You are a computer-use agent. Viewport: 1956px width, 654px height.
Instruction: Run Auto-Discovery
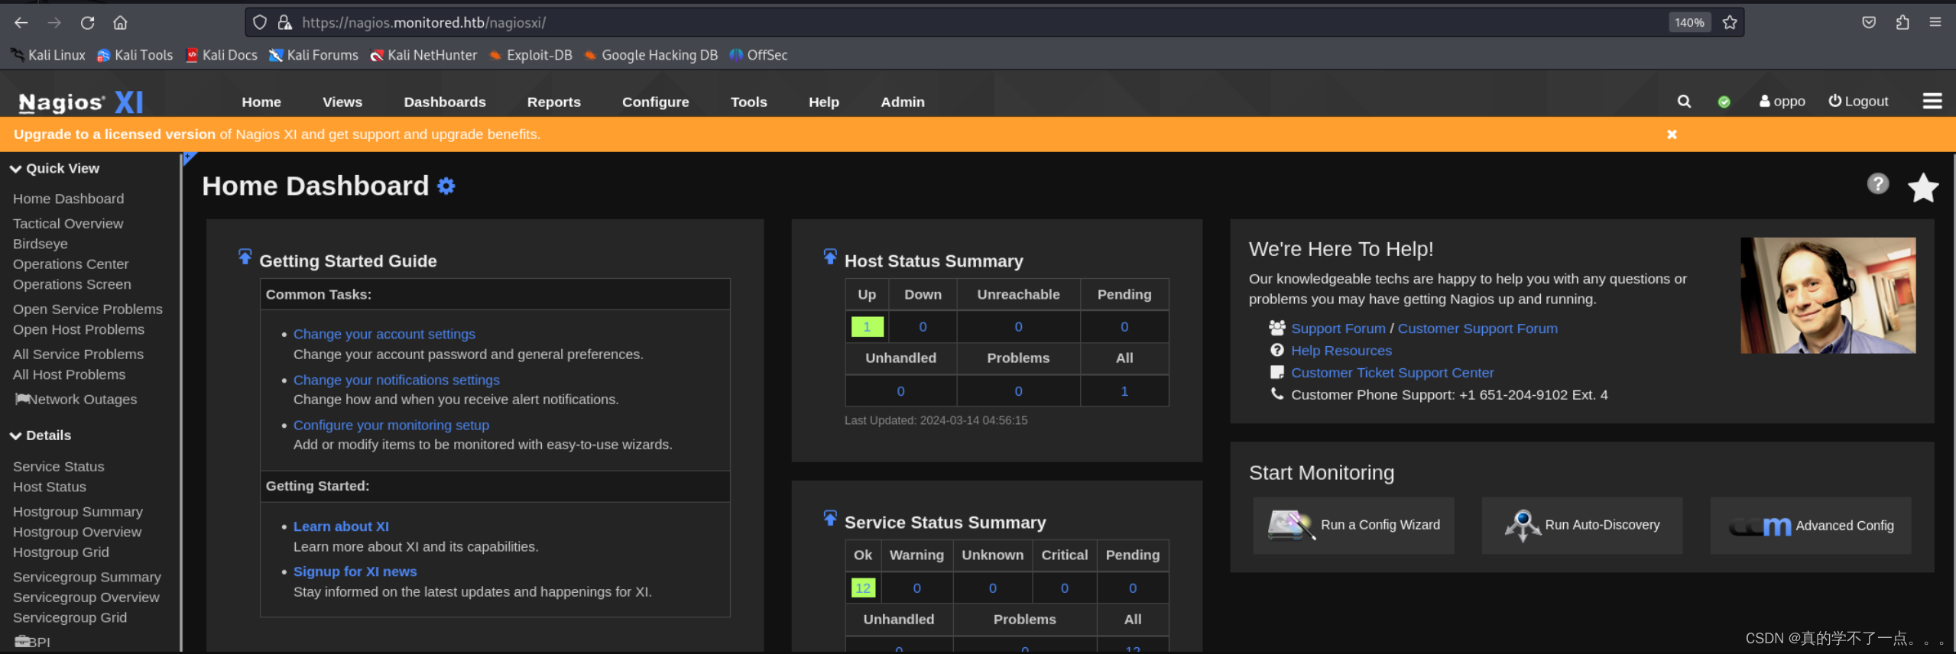[x=1582, y=525]
